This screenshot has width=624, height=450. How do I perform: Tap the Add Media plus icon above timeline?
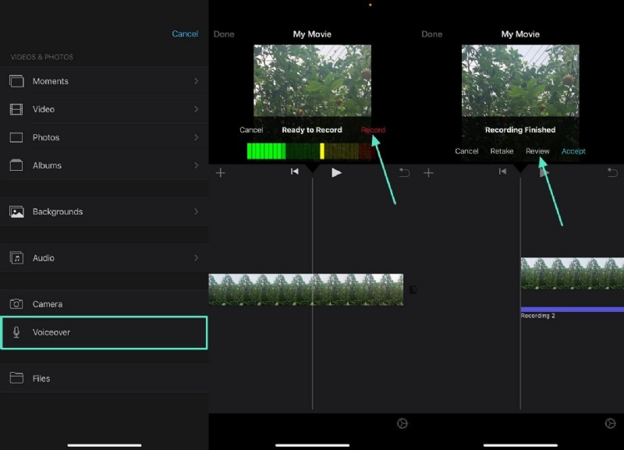221,172
